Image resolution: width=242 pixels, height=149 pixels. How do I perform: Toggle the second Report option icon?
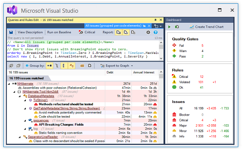point(126,33)
